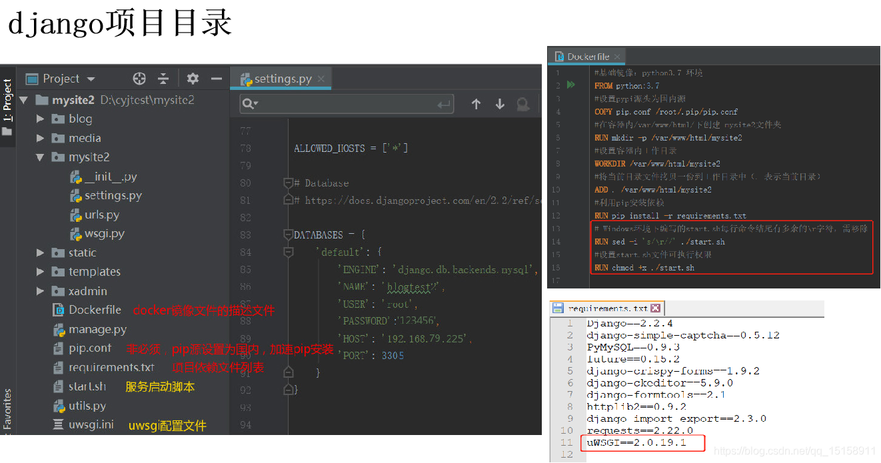Screen dimensions: 881x463
Task: Expand the blog folder in the tree
Action: click(40, 118)
